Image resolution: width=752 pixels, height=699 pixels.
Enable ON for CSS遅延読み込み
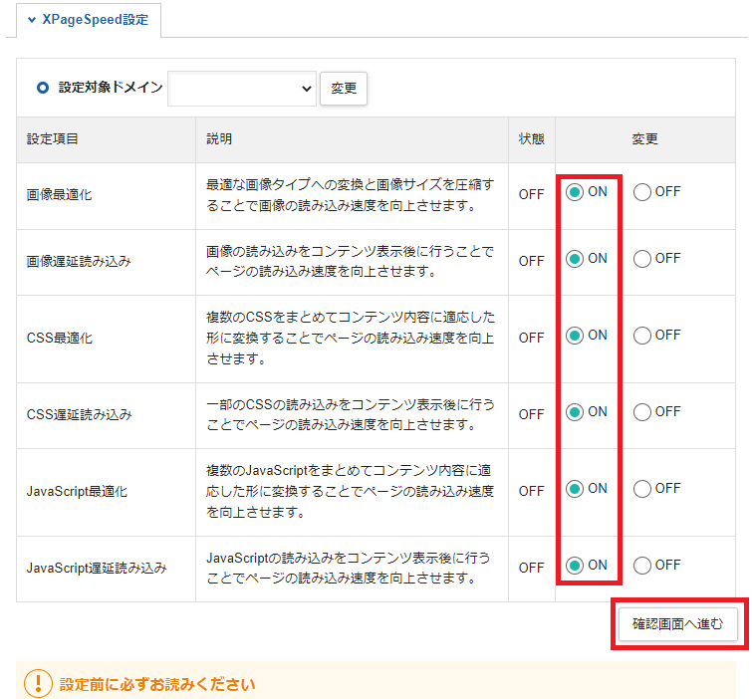coord(574,412)
